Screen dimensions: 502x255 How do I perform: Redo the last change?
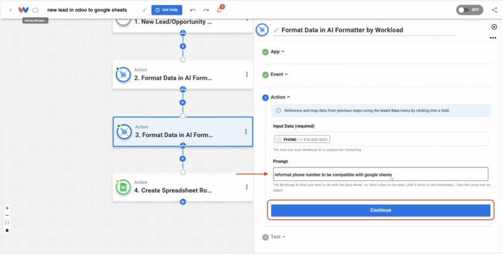pyautogui.click(x=206, y=10)
